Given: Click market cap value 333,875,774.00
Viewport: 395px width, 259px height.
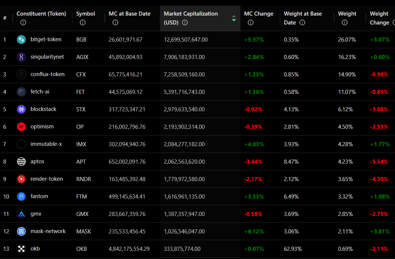Looking at the screenshot, I should [x=182, y=249].
